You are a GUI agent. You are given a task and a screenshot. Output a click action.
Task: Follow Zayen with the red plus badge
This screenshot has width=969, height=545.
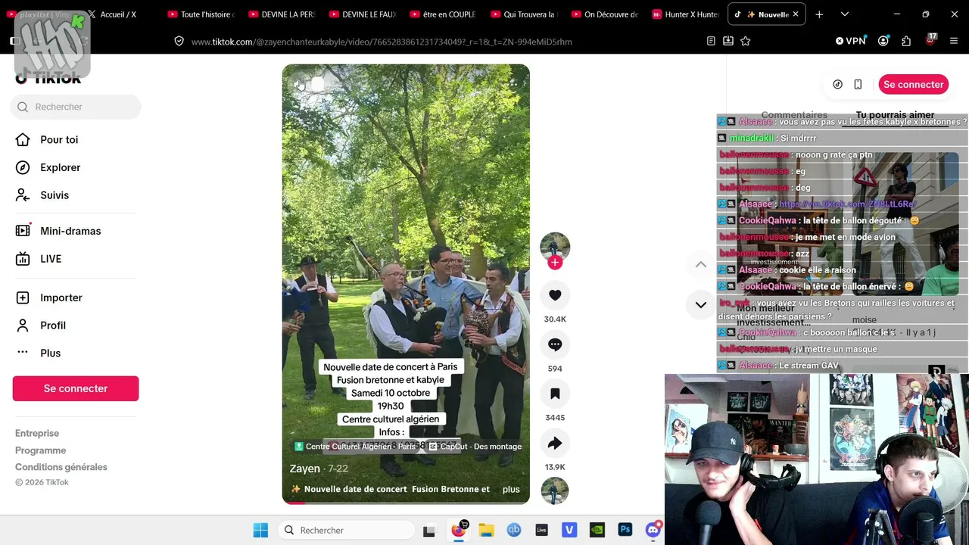click(x=555, y=263)
